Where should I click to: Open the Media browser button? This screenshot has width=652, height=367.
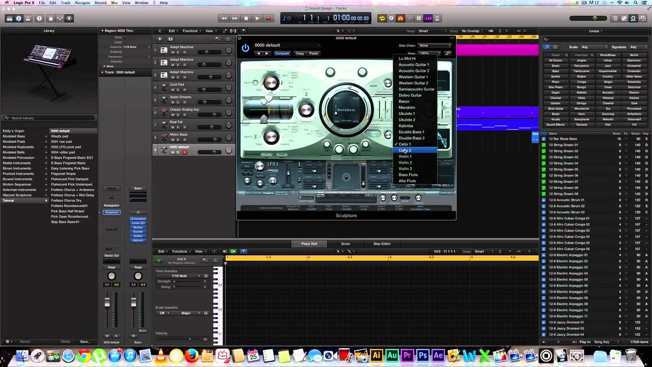point(642,18)
